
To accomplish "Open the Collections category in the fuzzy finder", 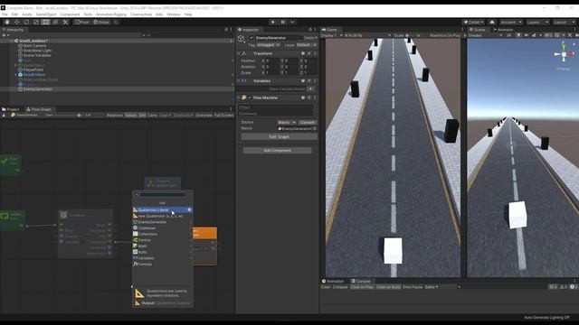I will pos(163,234).
